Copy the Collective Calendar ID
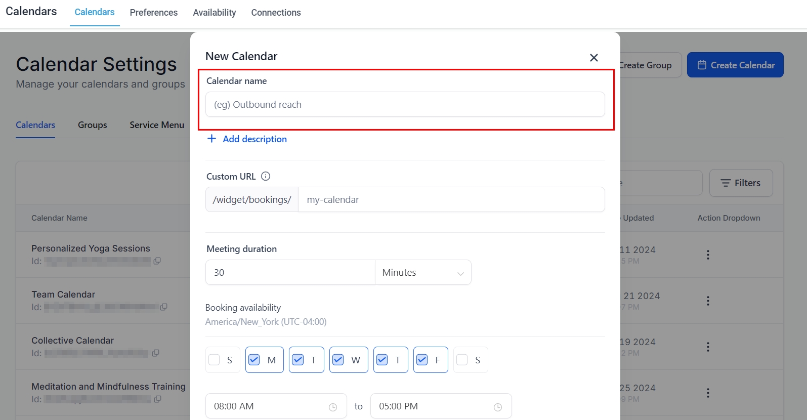 click(x=156, y=353)
